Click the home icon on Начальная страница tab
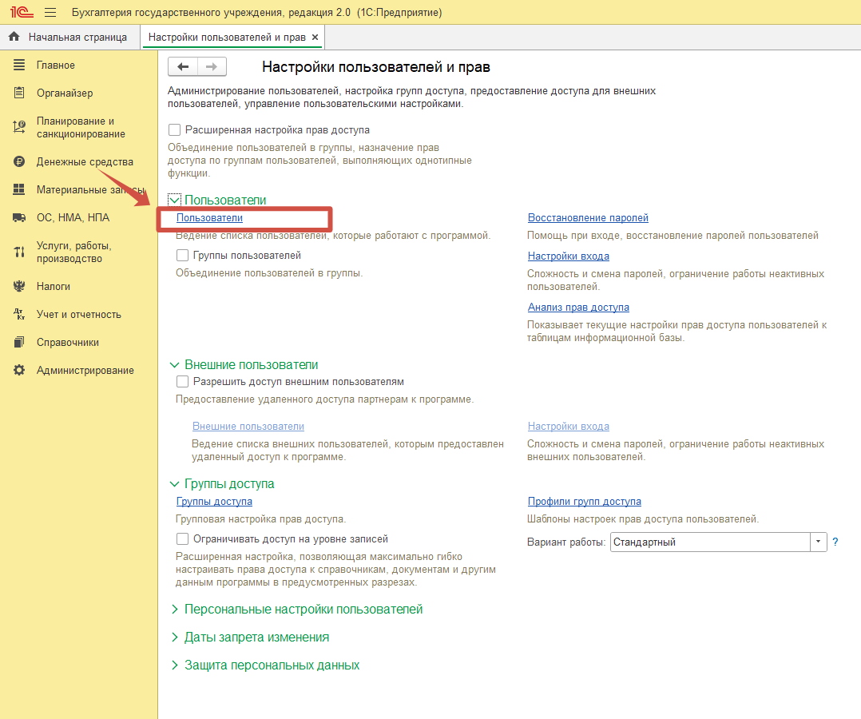Viewport: 861px width, 719px height. (14, 37)
